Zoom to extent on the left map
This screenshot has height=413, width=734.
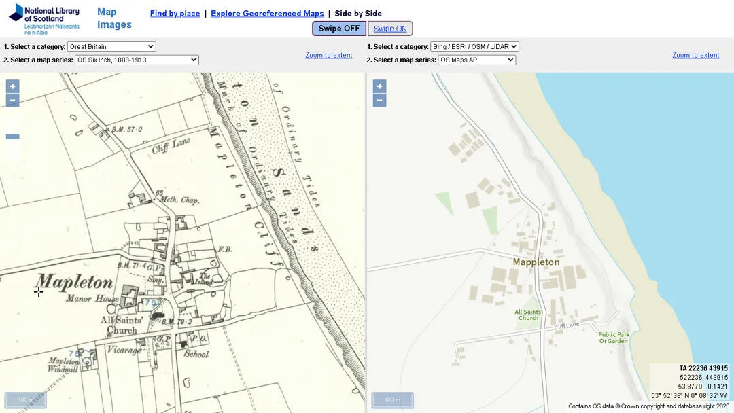click(x=329, y=55)
